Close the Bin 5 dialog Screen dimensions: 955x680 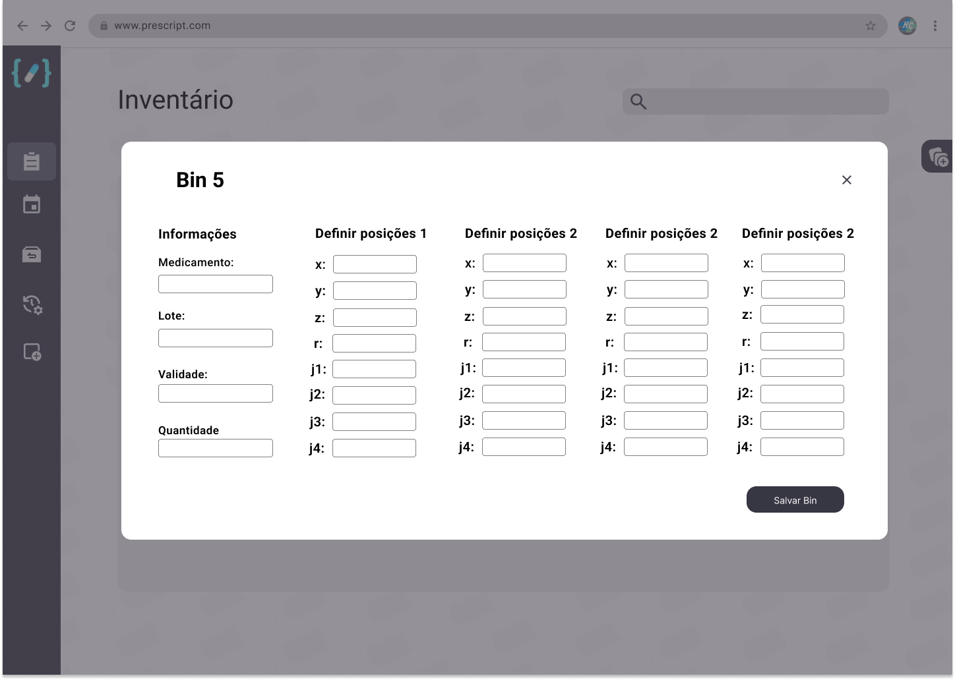(x=847, y=180)
